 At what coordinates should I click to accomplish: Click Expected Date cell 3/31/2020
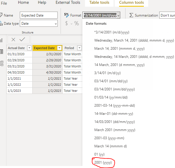(x=47, y=66)
